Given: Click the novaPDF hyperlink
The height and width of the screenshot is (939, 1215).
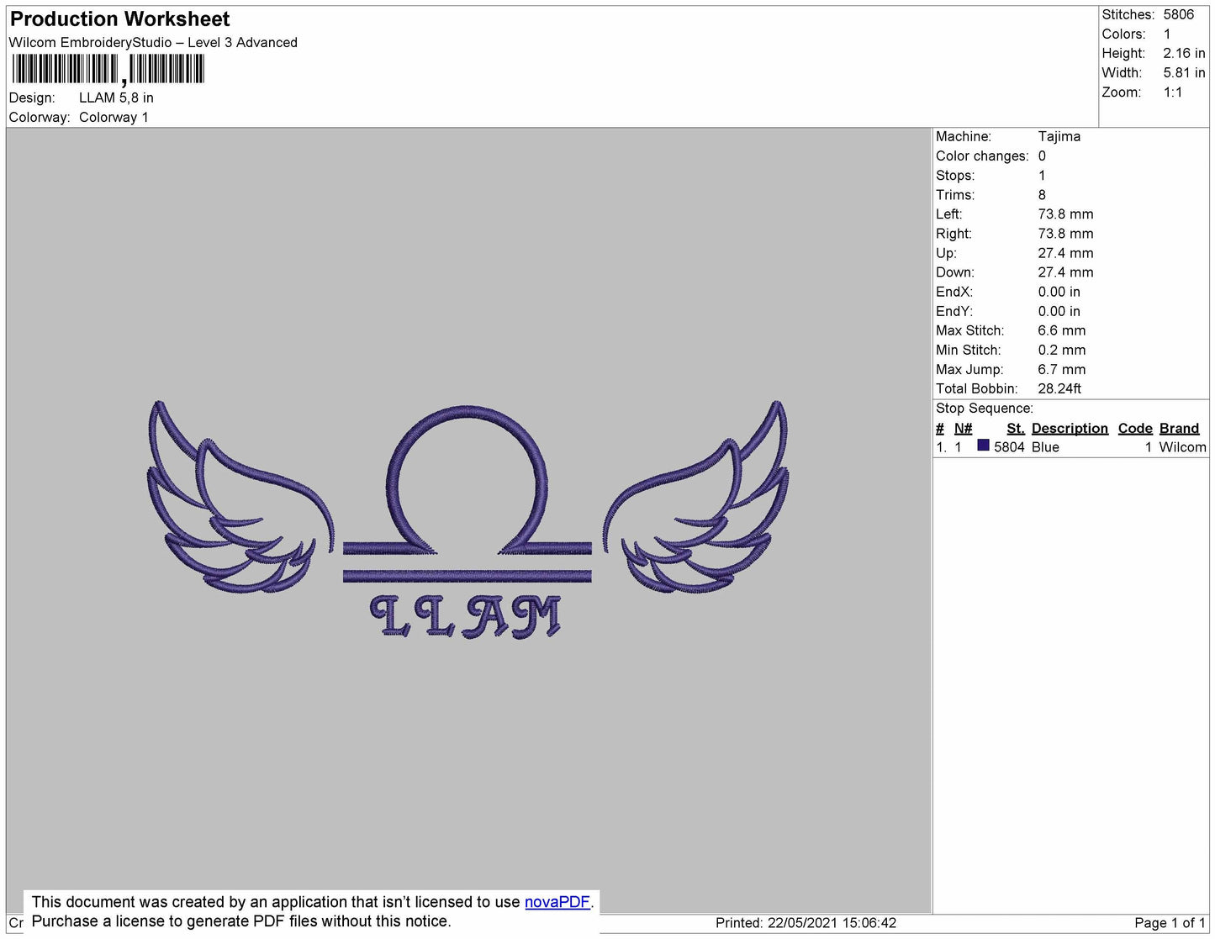Looking at the screenshot, I should tap(557, 902).
